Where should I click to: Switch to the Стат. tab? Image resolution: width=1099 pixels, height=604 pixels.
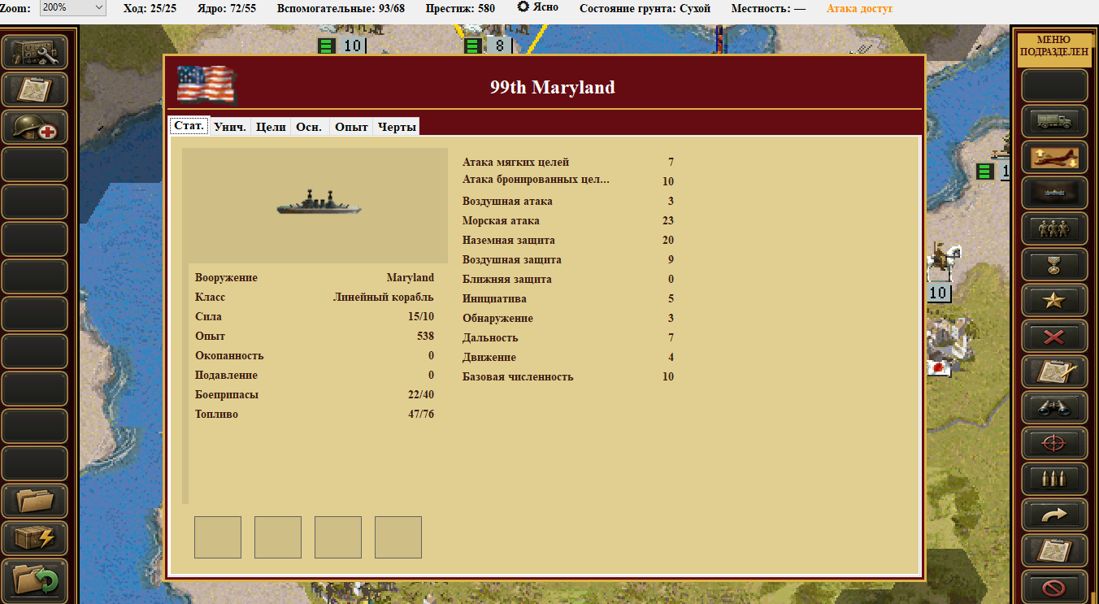pos(189,126)
